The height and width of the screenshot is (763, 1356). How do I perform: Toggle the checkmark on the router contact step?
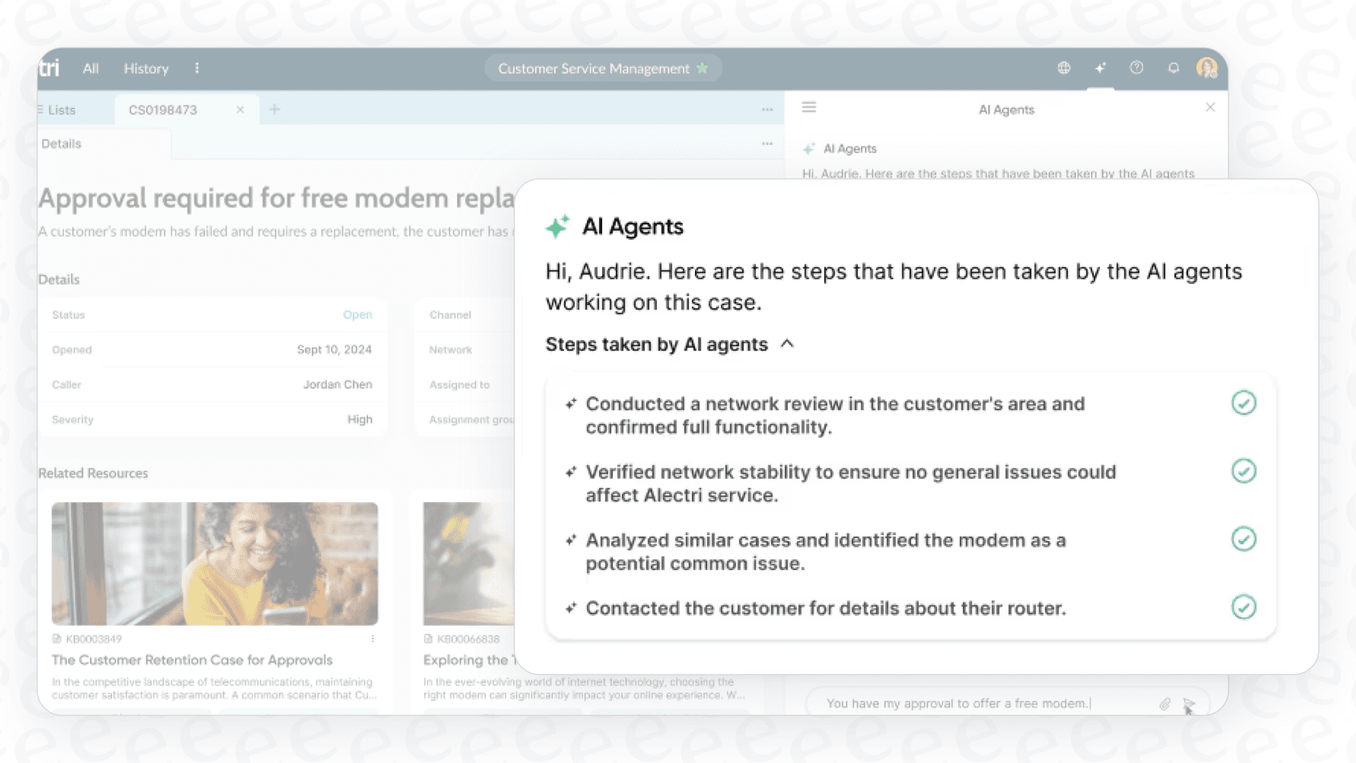1244,607
